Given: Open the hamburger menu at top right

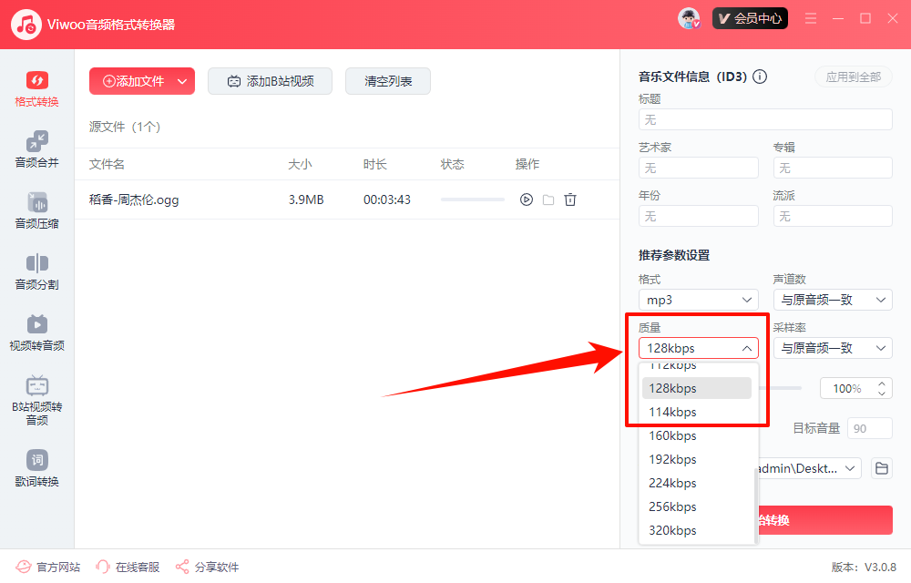Looking at the screenshot, I should coord(810,17).
